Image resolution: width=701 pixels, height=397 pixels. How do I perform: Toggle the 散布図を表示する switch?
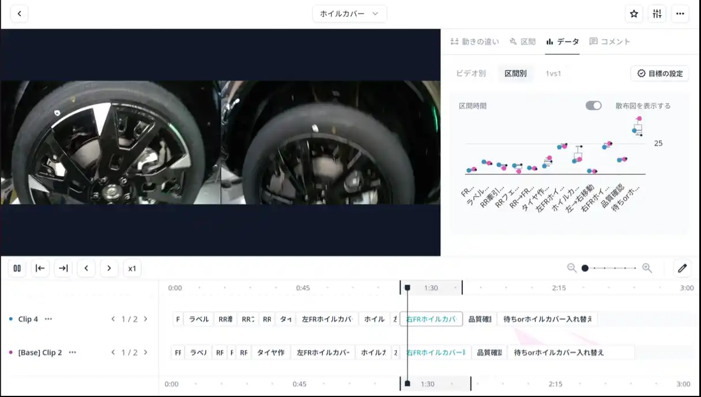click(x=593, y=105)
